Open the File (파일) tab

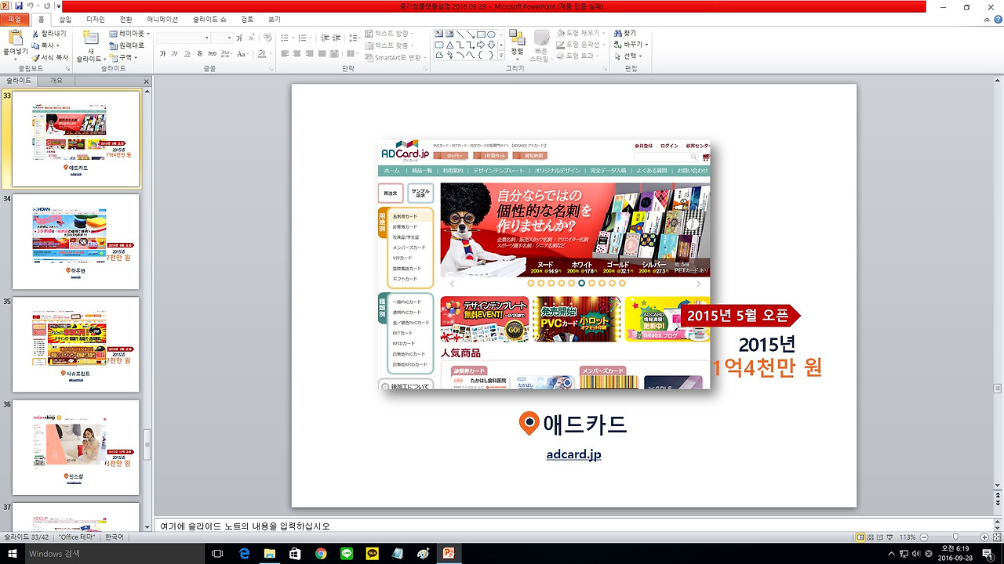[15, 19]
